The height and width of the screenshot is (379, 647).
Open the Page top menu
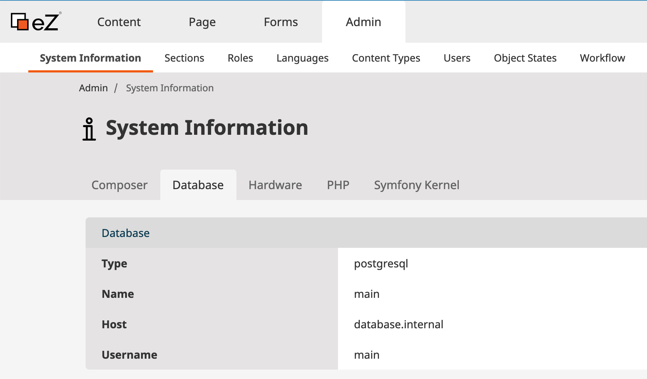coord(202,22)
